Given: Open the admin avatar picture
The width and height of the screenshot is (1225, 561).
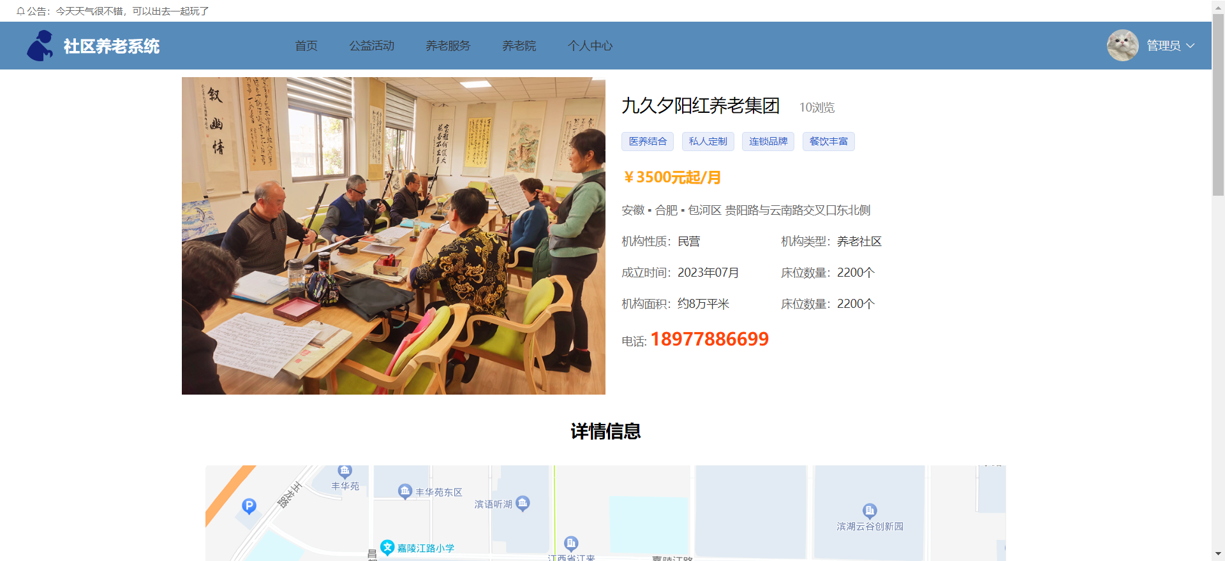Looking at the screenshot, I should point(1122,45).
